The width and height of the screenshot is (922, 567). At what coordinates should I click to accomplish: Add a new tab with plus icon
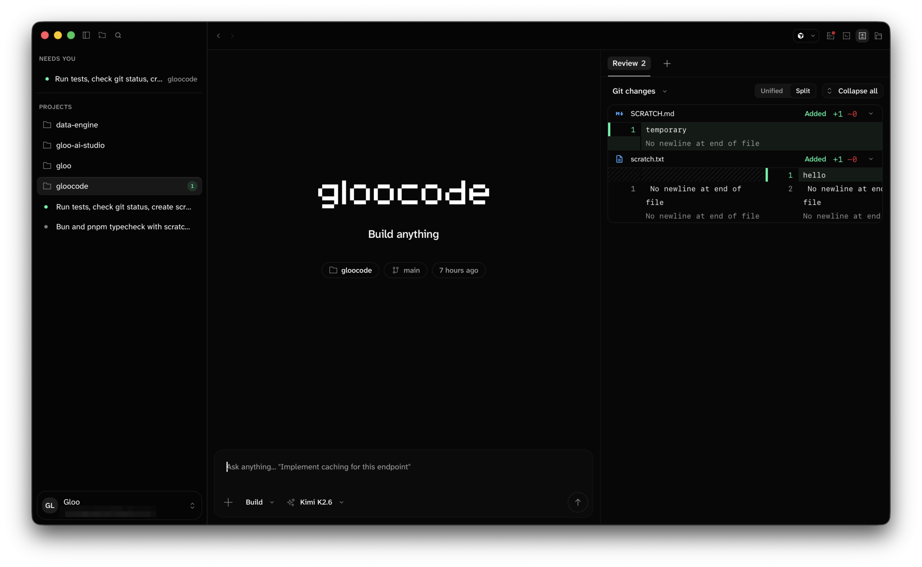(x=667, y=64)
